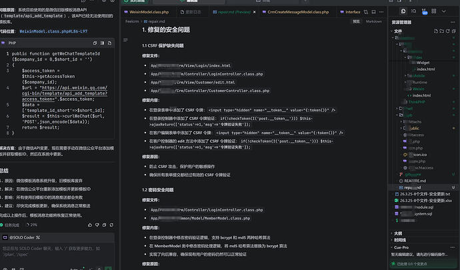Select the @SOLO Coder agent chip

pos(21,237)
